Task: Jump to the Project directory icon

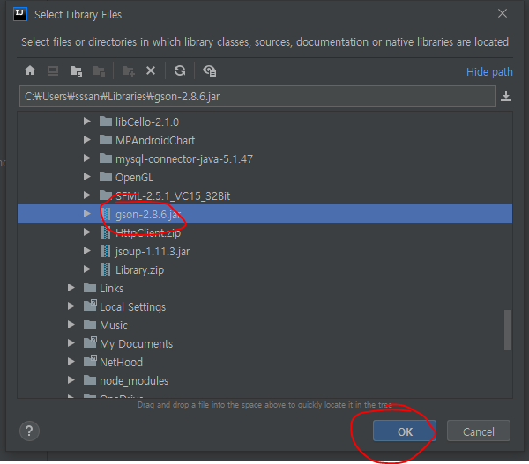Action: pos(76,71)
